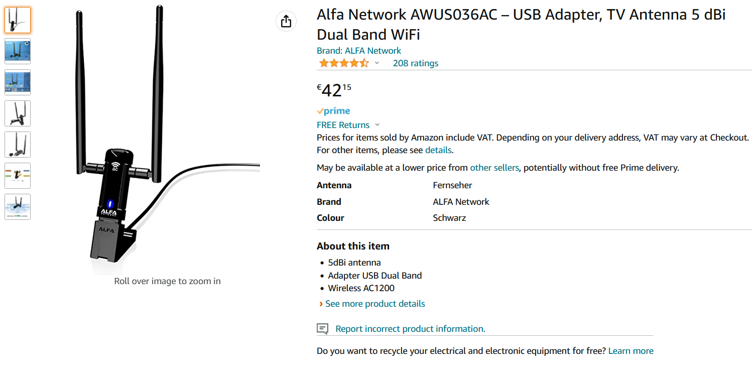Click Report incorrect product information link
Viewport: 752px width, 378px height.
(x=410, y=329)
